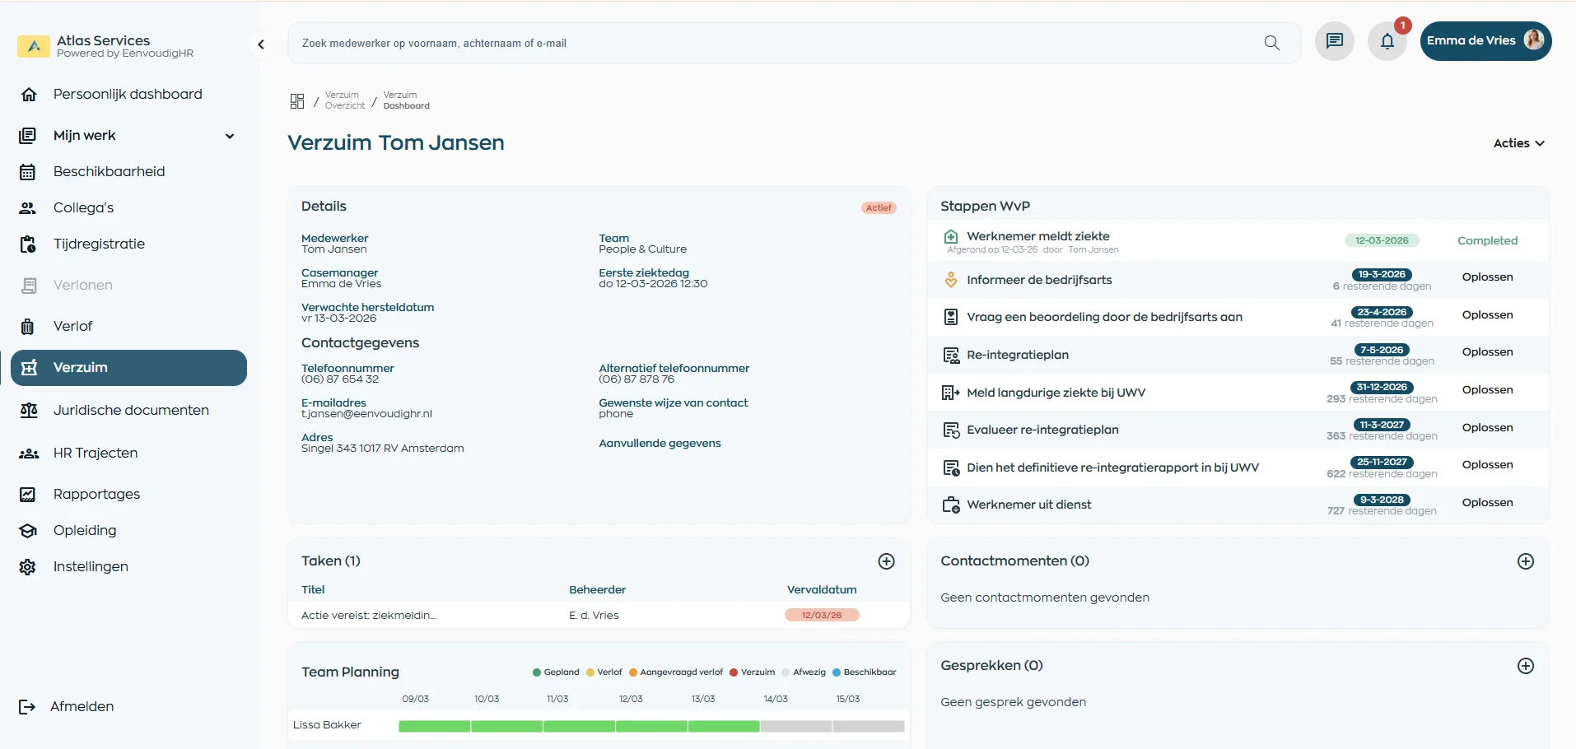The image size is (1576, 749).
Task: Open the chat messages icon
Action: click(x=1334, y=41)
